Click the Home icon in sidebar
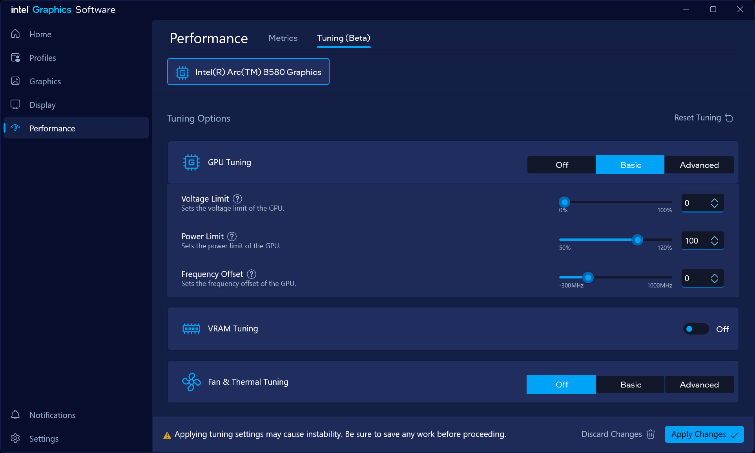 point(15,34)
